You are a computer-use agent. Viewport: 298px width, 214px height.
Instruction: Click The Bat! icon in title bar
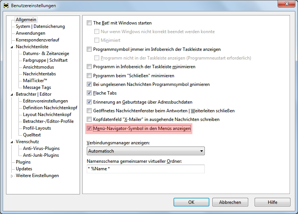point(6,6)
